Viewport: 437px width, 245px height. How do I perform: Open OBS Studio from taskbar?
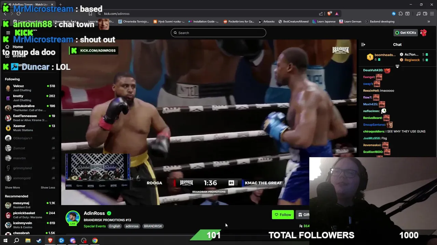84,241
